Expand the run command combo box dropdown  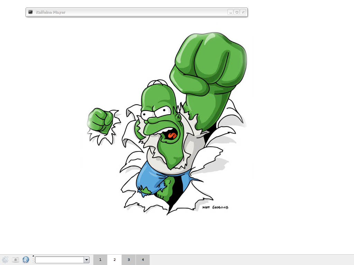pos(87,260)
